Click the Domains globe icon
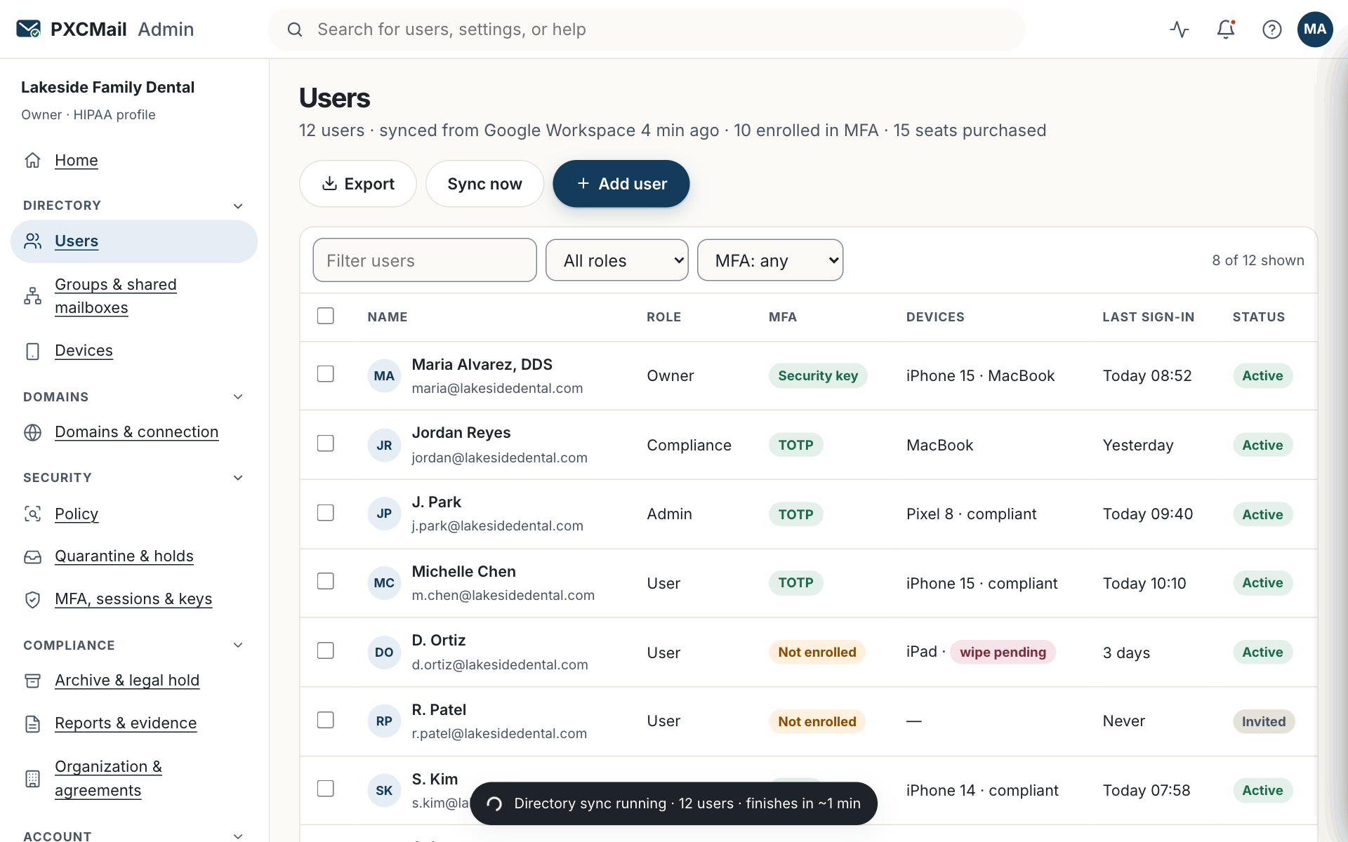The image size is (1348, 842). (x=32, y=432)
